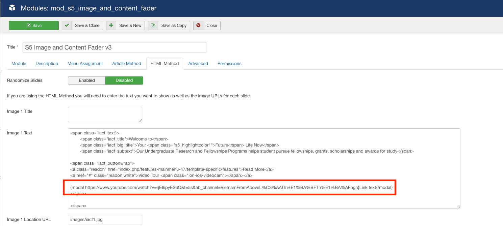Viewport: 503px width, 226px height.
Task: Click the plus icon on Save & New
Action: [x=111, y=26]
